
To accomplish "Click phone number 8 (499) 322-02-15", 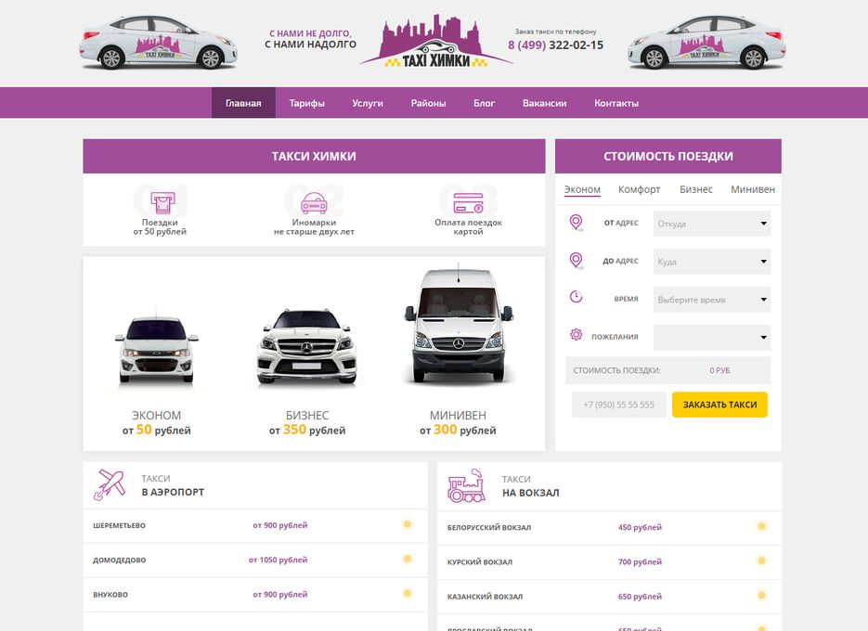I will [556, 45].
